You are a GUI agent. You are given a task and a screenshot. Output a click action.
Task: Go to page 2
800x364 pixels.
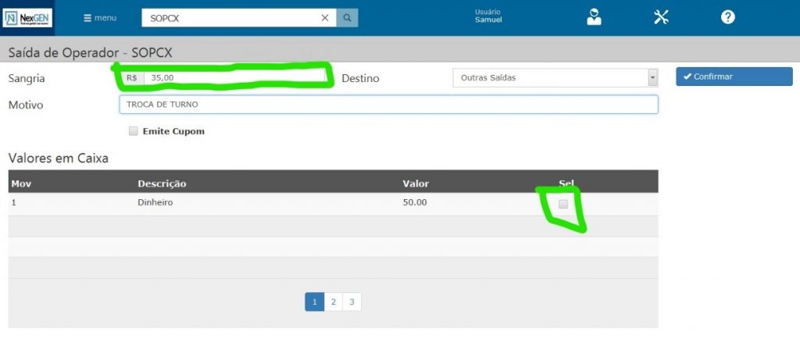(x=333, y=302)
